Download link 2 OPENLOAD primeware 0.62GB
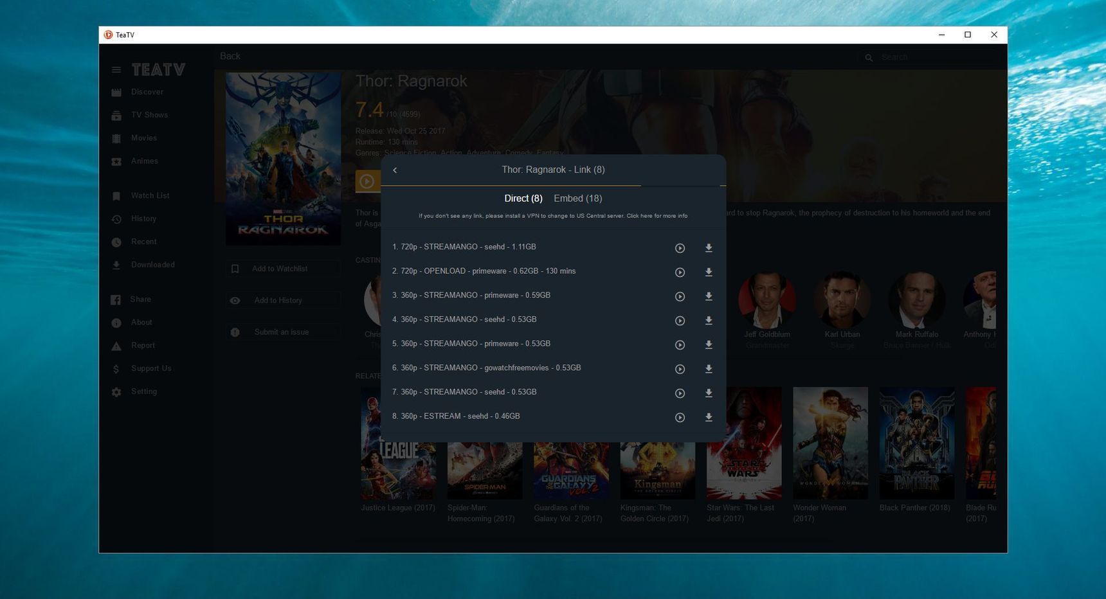The image size is (1106, 599). pos(709,273)
